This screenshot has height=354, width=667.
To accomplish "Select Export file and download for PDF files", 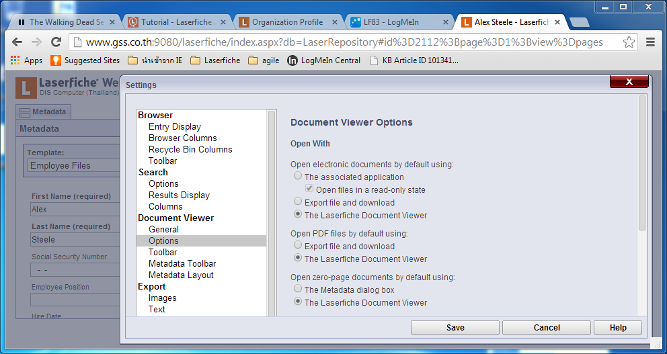I will point(298,245).
